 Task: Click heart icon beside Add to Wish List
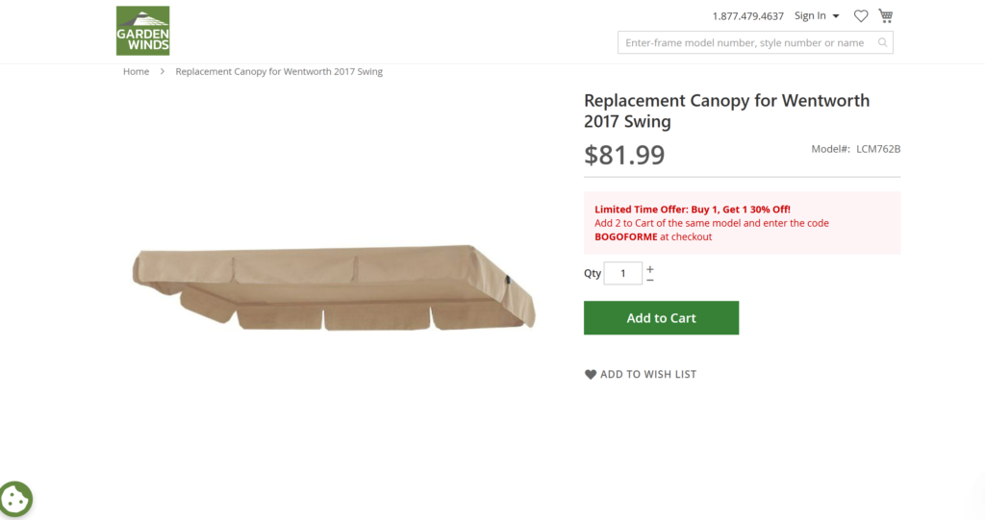coord(591,375)
